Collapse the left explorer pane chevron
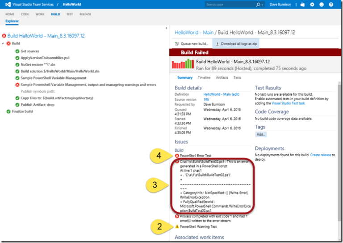343x243 pixels. point(166,28)
